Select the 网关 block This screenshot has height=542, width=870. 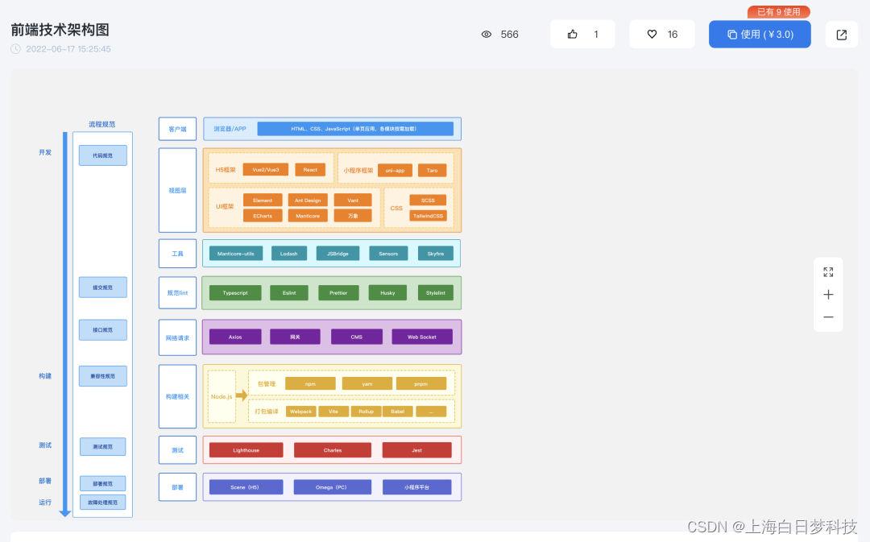(x=295, y=337)
